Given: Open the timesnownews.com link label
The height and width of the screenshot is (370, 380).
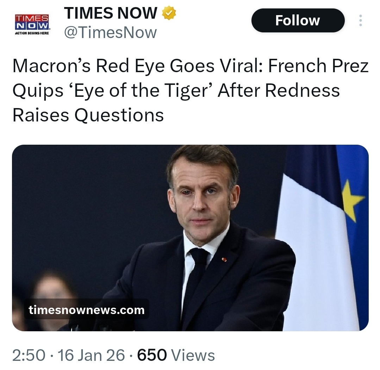Looking at the screenshot, I should pos(87,310).
